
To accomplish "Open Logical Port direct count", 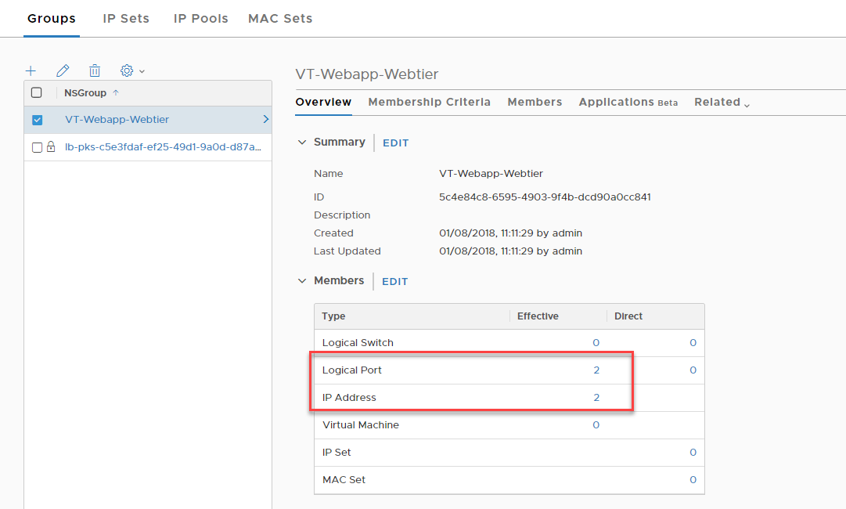I will coord(693,370).
